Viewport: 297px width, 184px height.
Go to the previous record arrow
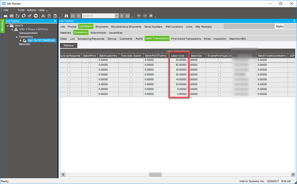pyautogui.click(x=78, y=16)
